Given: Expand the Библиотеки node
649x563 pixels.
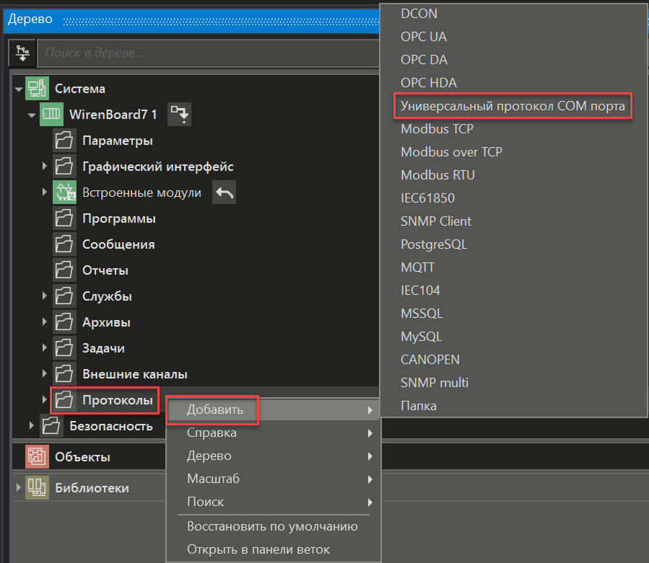Looking at the screenshot, I should coord(18,488).
